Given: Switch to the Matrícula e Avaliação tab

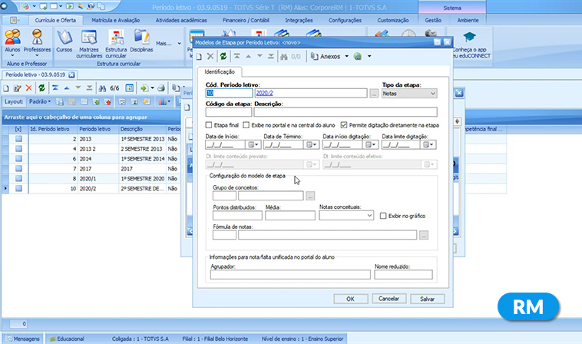Looking at the screenshot, I should (116, 18).
